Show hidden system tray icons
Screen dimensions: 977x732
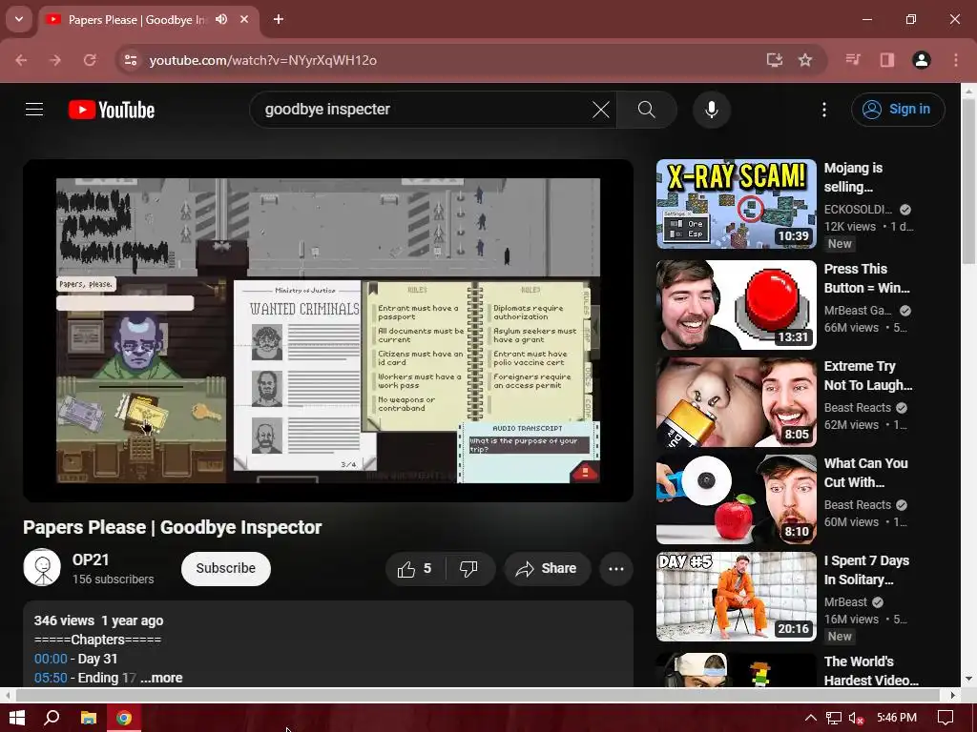coord(810,718)
